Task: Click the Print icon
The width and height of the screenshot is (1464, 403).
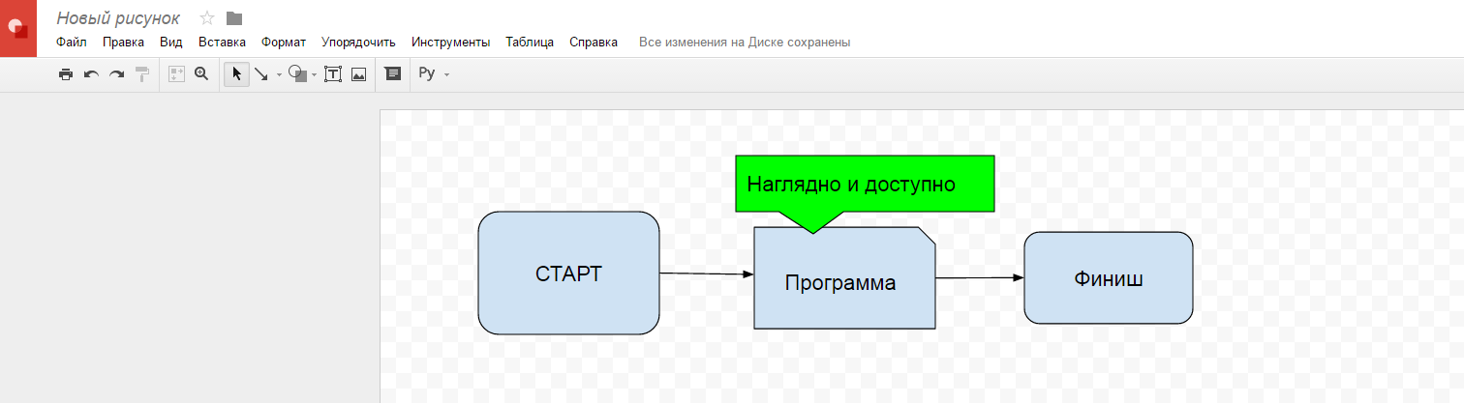Action: click(x=66, y=73)
